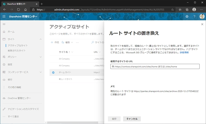
Task: Open browser profile icon
Action: click(x=194, y=9)
